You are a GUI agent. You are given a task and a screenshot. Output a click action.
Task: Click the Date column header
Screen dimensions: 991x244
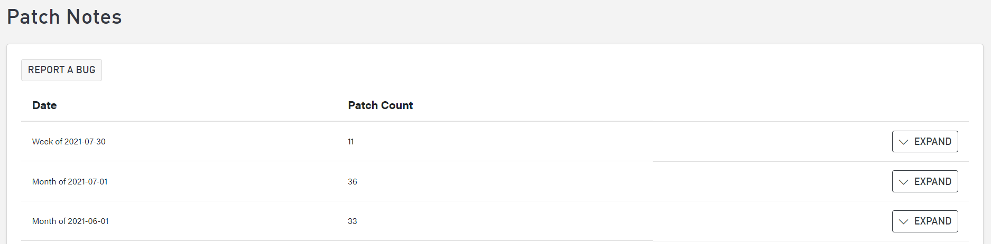coord(44,105)
